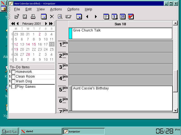Click the agenda vertical scrollbar thumb

click(175, 81)
